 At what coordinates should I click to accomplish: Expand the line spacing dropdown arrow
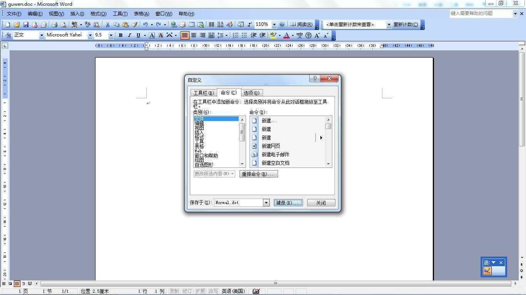(x=226, y=35)
